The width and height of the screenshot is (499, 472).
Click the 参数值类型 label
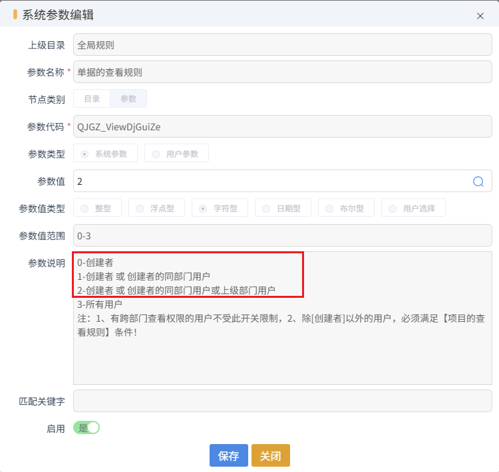pos(42,209)
